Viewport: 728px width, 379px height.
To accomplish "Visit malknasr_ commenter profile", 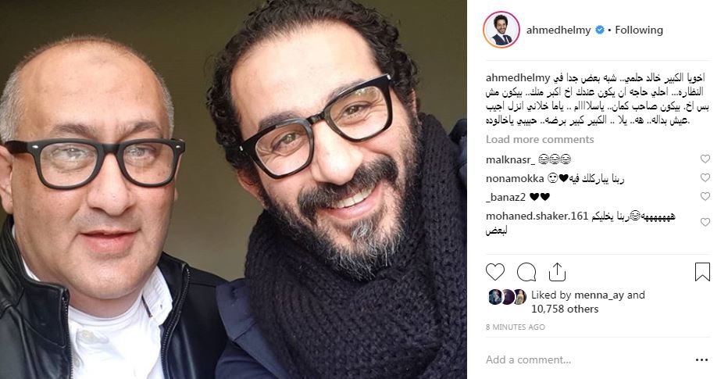I will (x=510, y=159).
